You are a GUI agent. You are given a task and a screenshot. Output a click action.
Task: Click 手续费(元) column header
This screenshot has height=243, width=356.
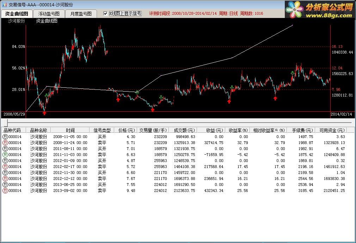click(301, 130)
